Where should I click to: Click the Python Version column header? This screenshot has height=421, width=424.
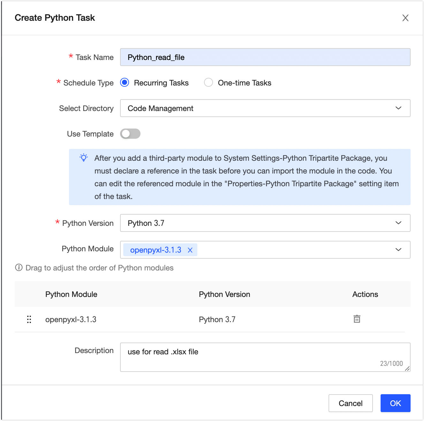224,294
